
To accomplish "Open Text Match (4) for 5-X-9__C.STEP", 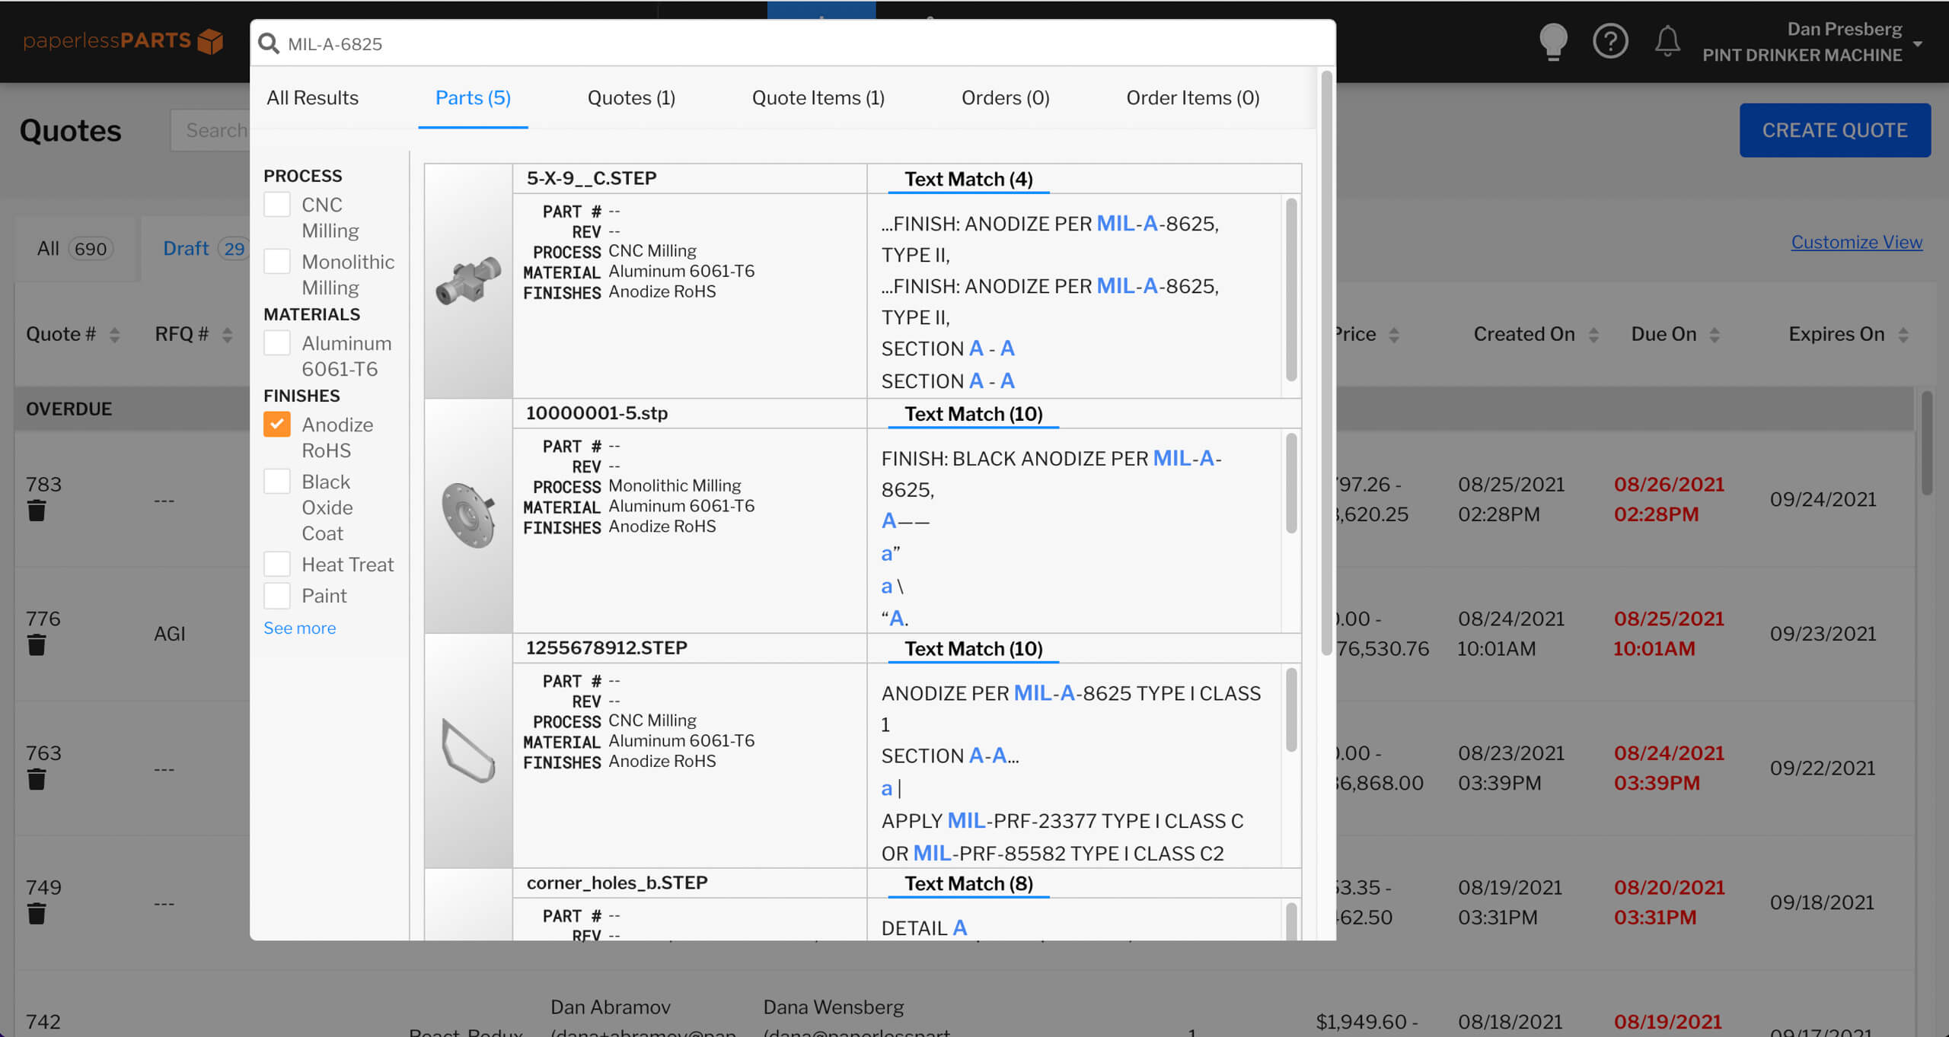I will 968,180.
